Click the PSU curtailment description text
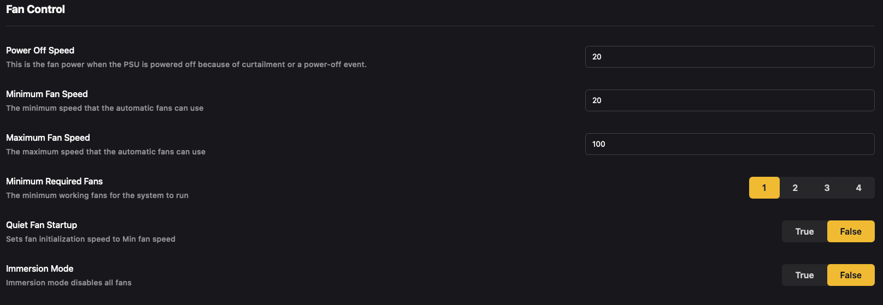This screenshot has width=883, height=305. coord(186,64)
